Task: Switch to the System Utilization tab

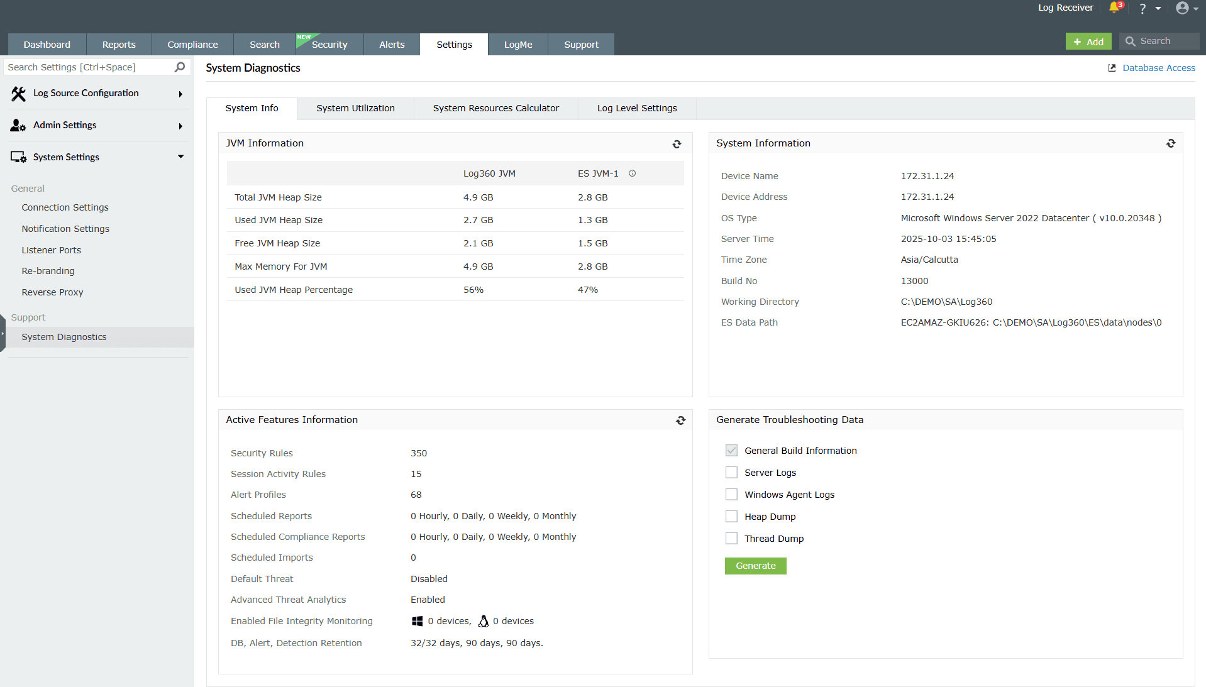Action: click(x=355, y=108)
